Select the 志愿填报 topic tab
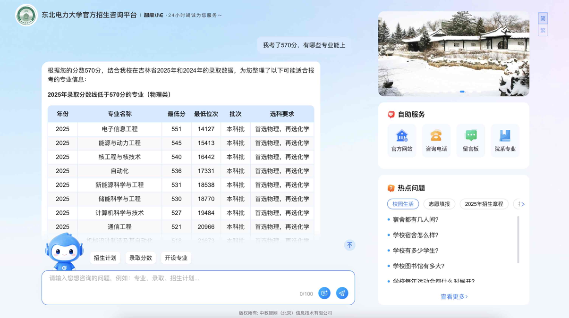This screenshot has width=569, height=318. [439, 204]
